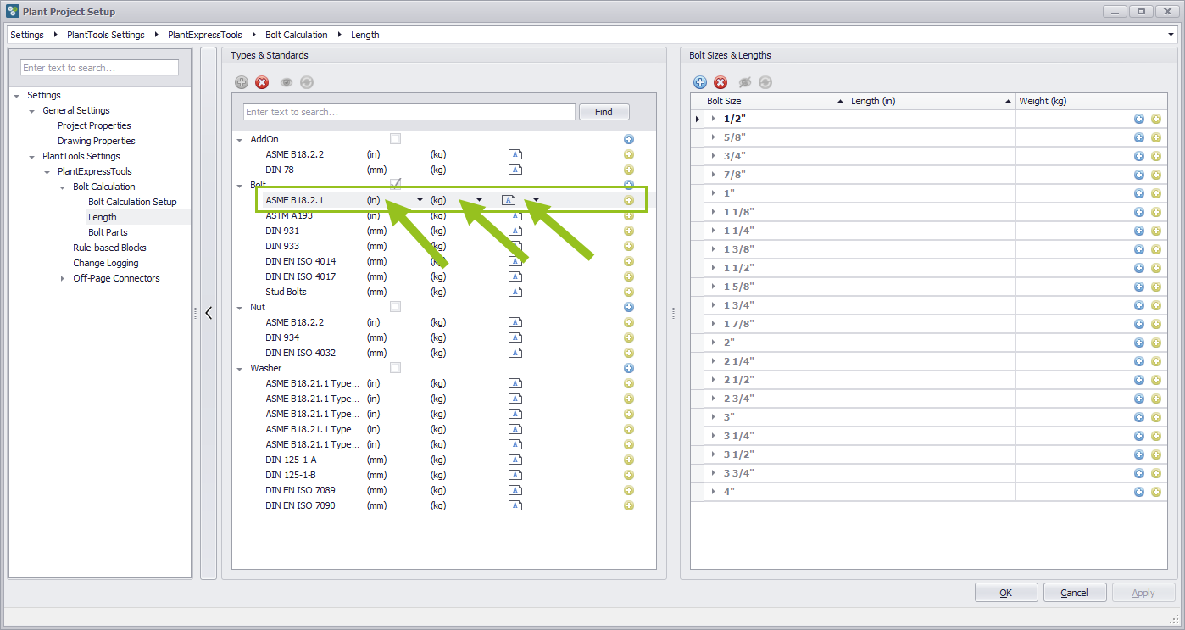
Task: Expand the 1" bolt size row
Action: coord(714,193)
